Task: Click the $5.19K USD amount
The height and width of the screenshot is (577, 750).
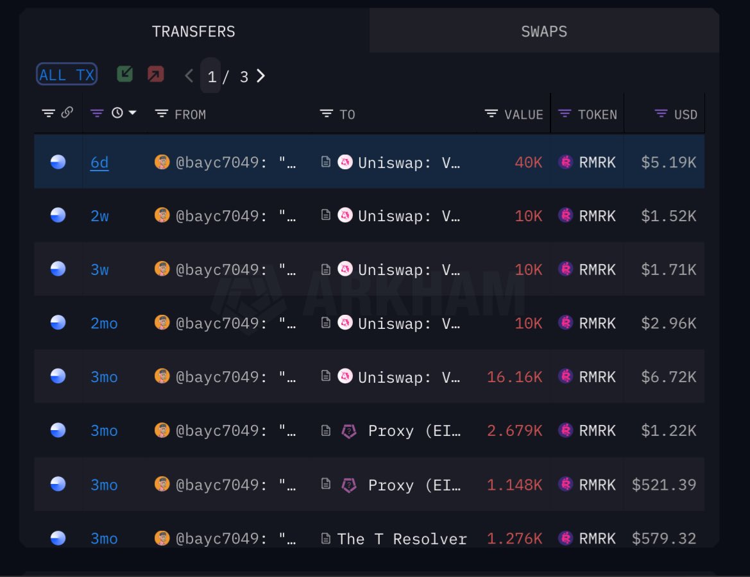Action: pos(669,163)
